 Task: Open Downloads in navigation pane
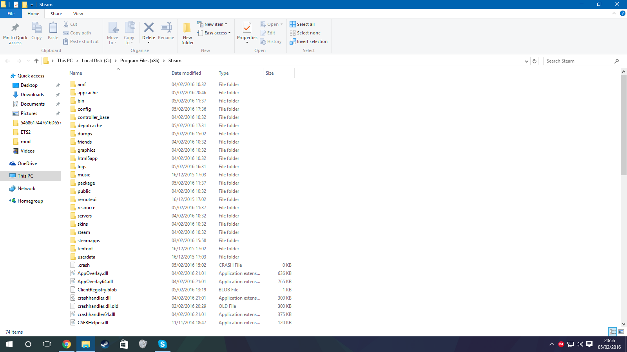(x=32, y=95)
